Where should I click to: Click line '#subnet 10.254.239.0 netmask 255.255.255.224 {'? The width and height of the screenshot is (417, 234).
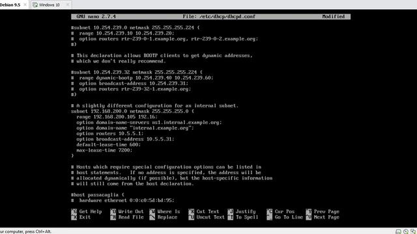[136, 27]
